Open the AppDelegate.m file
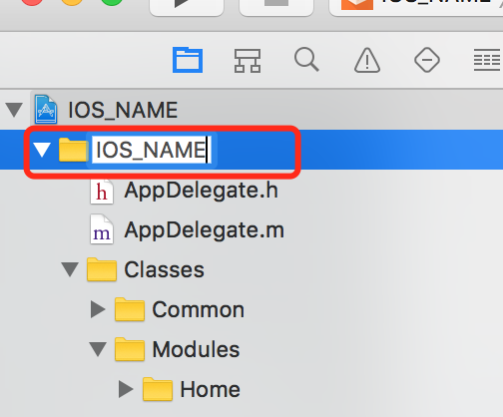This screenshot has height=417, width=503. pyautogui.click(x=205, y=230)
